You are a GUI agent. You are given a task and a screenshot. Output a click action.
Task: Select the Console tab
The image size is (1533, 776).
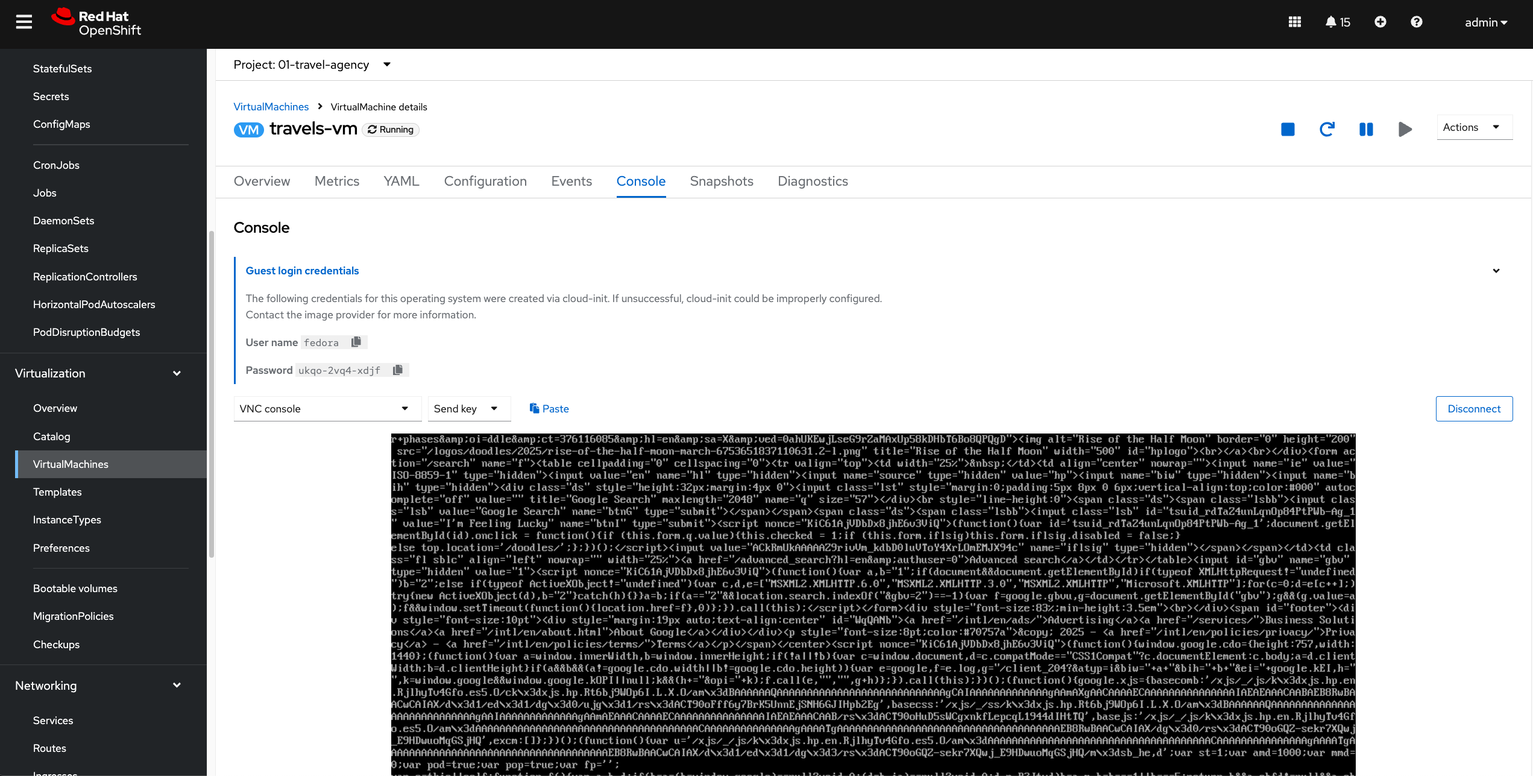coord(641,181)
